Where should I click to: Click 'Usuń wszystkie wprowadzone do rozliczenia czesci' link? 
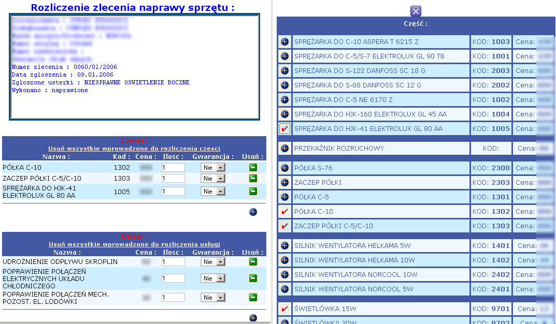click(x=134, y=149)
